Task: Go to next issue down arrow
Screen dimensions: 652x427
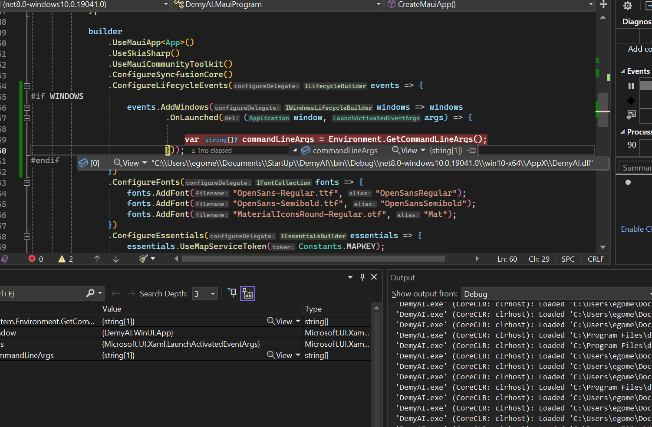Action: pos(116,259)
